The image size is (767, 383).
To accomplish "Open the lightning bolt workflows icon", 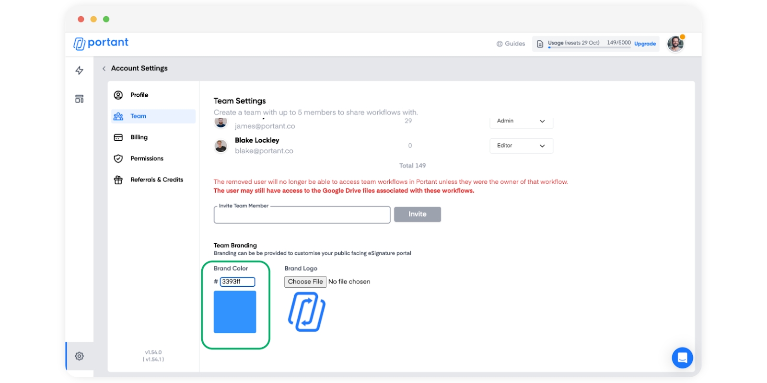I will (80, 70).
